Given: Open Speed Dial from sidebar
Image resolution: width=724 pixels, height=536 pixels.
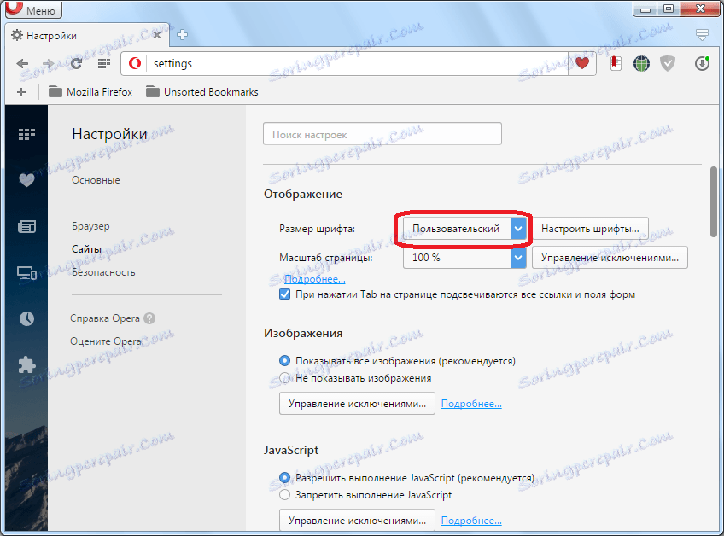Looking at the screenshot, I should [26, 134].
